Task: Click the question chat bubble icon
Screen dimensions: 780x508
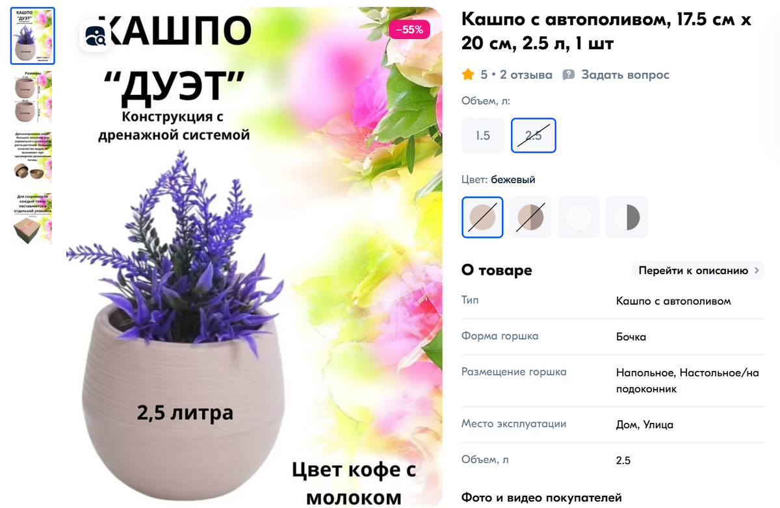Action: point(569,75)
